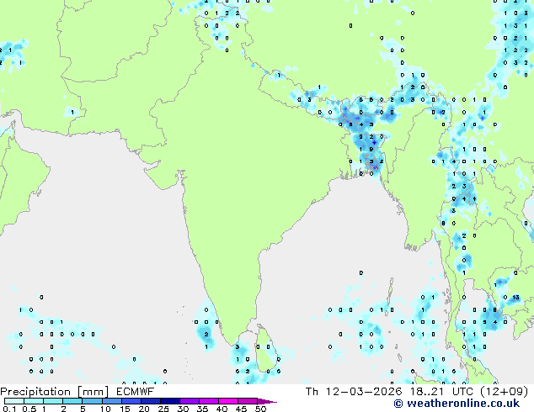Click the 0.1–0.5 mm legend swatch
Viewport: 534px width, 412px height.
click(x=14, y=401)
